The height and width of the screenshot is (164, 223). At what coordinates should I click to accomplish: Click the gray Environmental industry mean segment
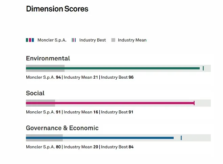pyautogui.click(x=45, y=68)
